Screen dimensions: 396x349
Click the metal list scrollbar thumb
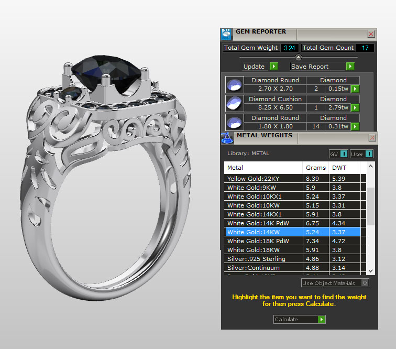click(370, 206)
